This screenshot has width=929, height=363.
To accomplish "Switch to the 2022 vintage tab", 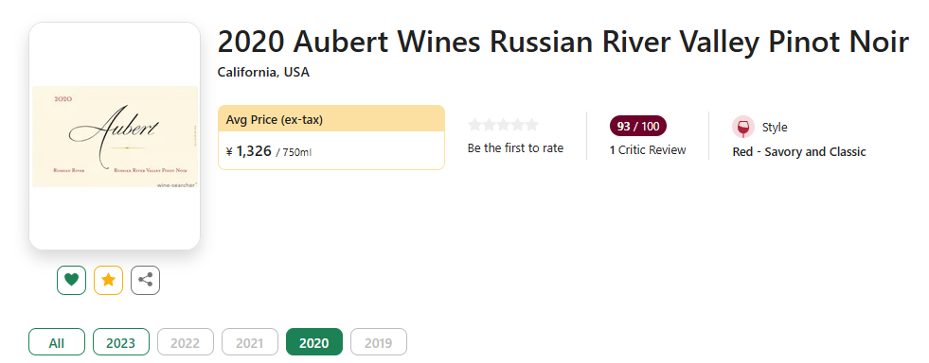I will tap(186, 341).
